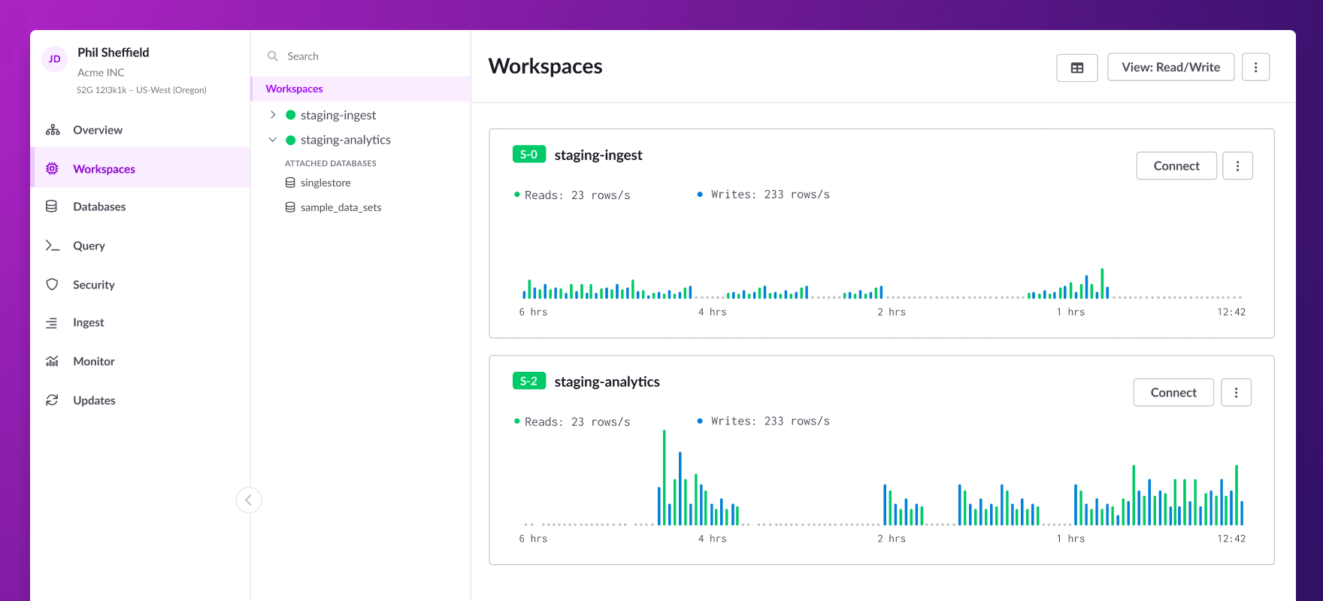This screenshot has height=601, width=1323.
Task: Click the Phil Sheffield account name
Action: coord(114,53)
